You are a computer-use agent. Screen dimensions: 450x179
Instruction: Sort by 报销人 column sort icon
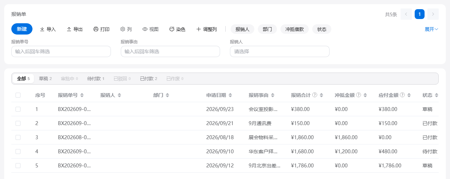119,95
